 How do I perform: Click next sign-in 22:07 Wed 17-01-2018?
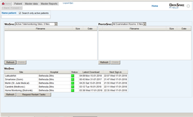coord(115,76)
